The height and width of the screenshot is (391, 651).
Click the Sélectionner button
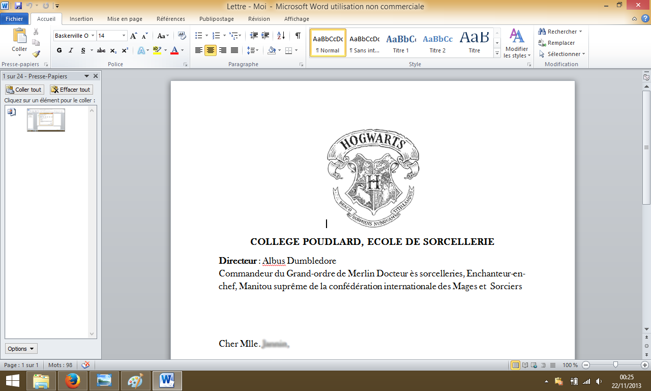tap(562, 54)
